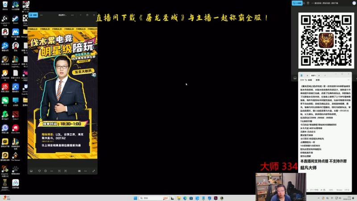357x201 pixels.
Task: Show hidden icons in the system tray
Action: pos(319,198)
